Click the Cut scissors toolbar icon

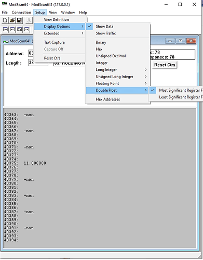pos(29,20)
